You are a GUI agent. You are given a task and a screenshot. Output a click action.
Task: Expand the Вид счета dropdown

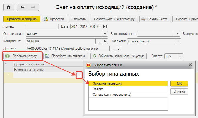pyautogui.click(x=178, y=41)
